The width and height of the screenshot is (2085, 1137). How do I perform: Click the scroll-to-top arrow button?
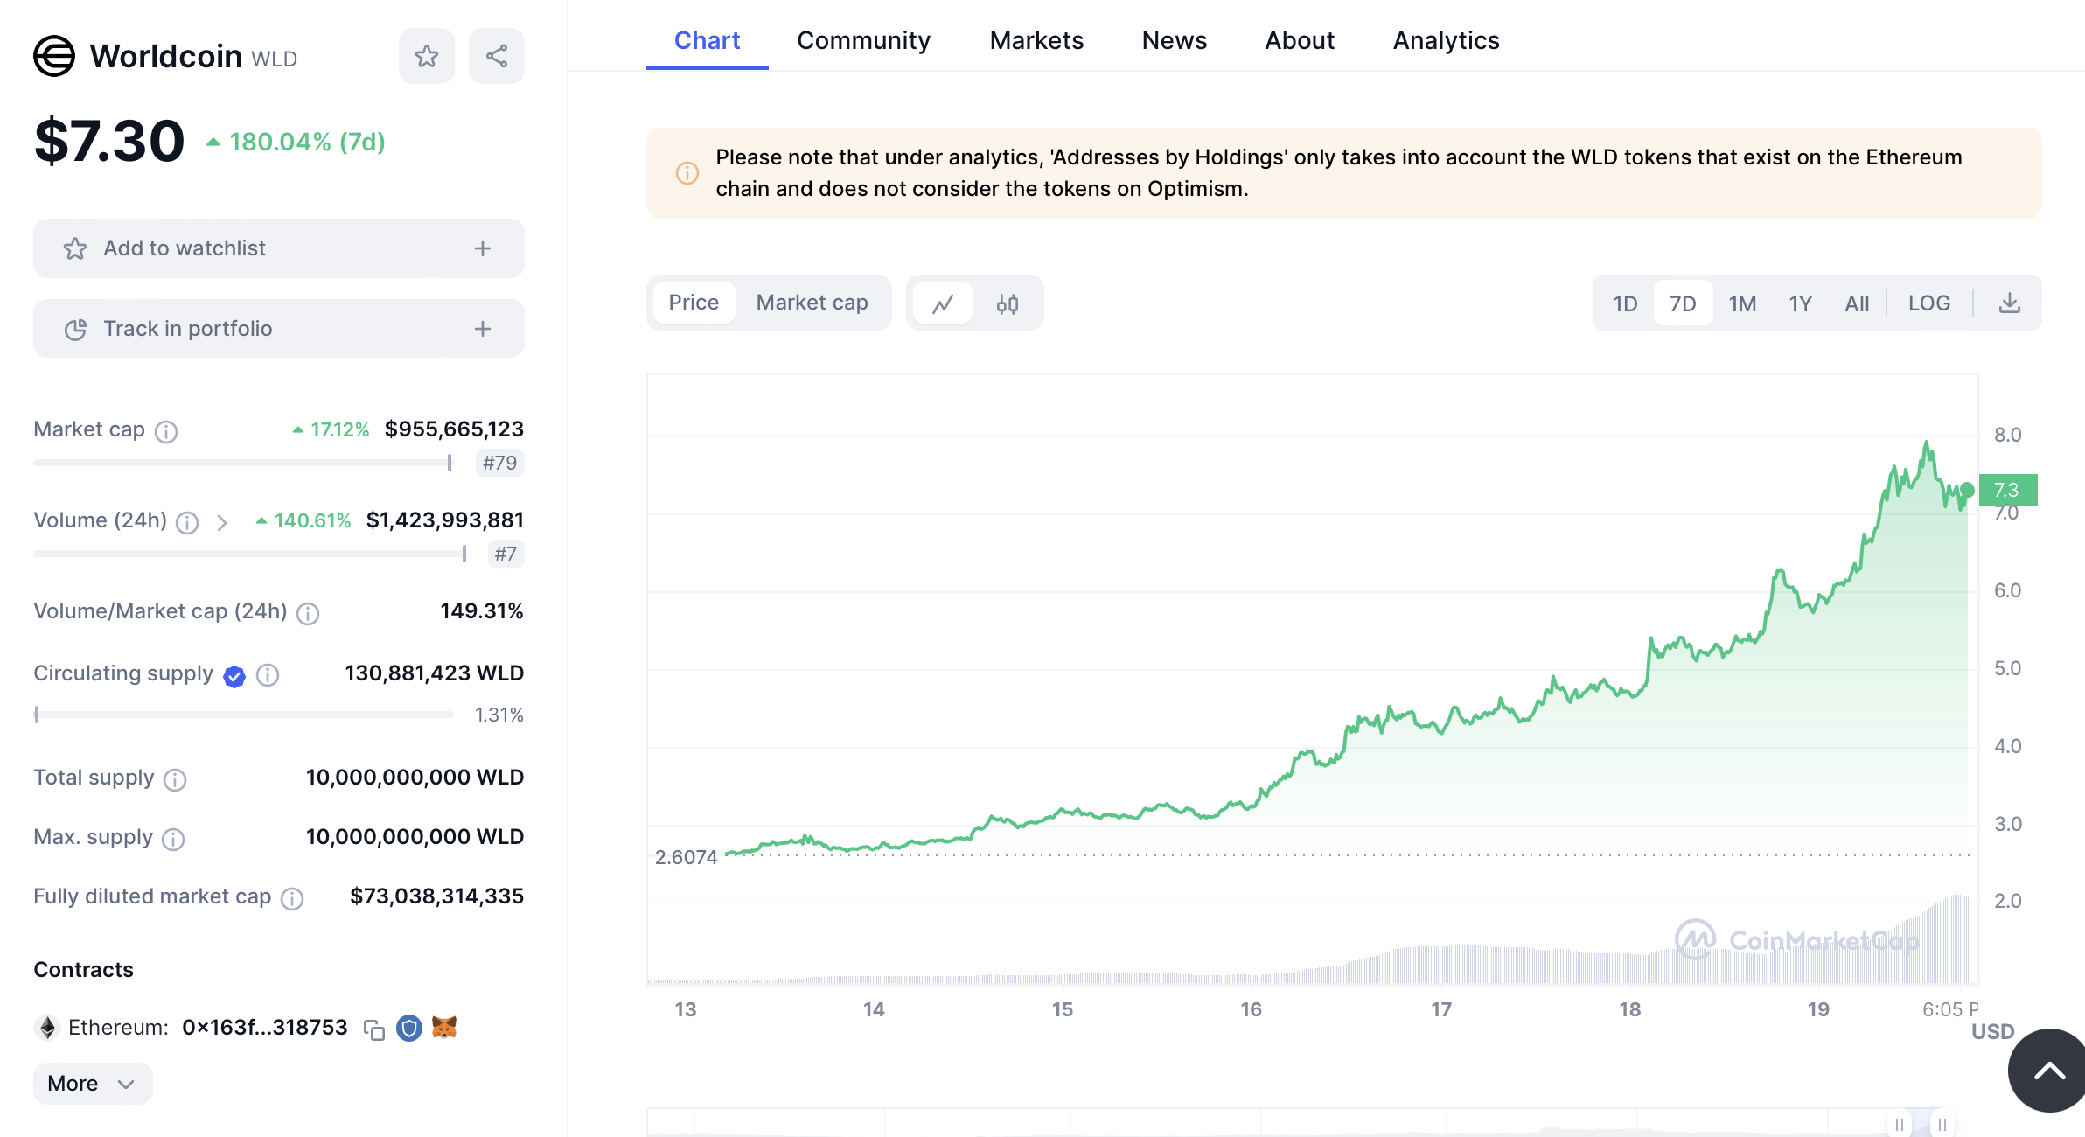(x=2048, y=1071)
